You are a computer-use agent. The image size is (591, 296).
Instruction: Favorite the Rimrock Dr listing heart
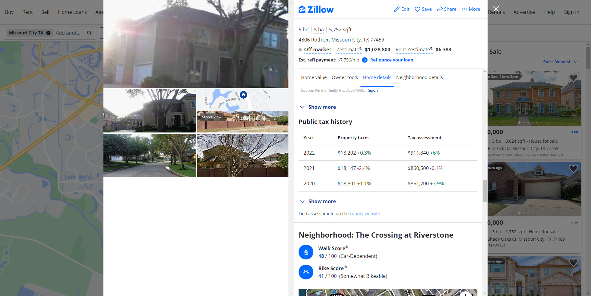(573, 78)
